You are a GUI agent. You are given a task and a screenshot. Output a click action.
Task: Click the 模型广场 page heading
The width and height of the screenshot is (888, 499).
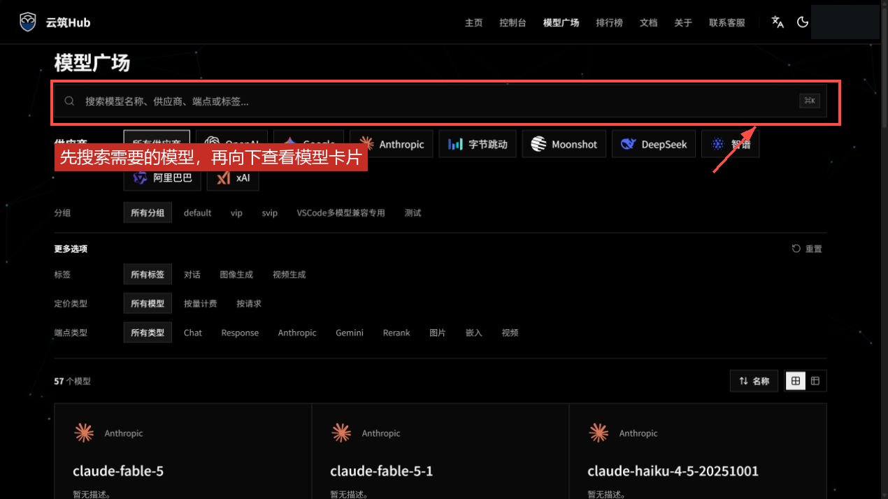coord(92,63)
